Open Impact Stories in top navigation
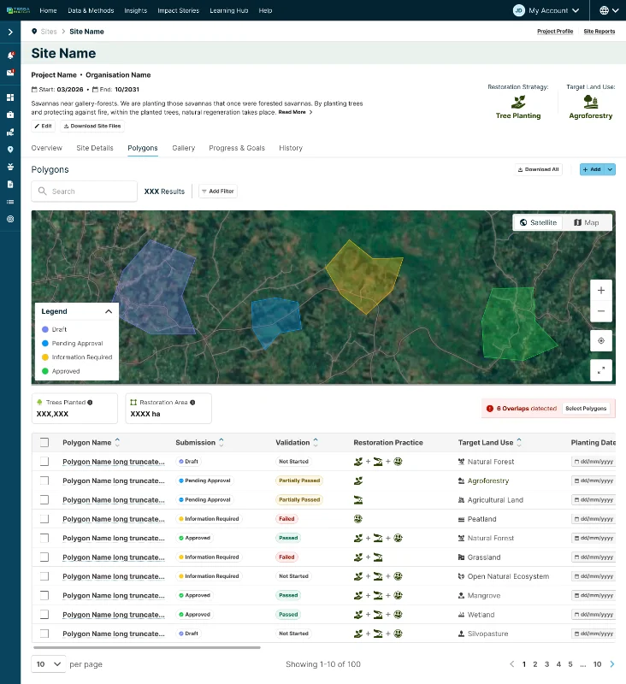The width and height of the screenshot is (626, 684). (x=179, y=10)
